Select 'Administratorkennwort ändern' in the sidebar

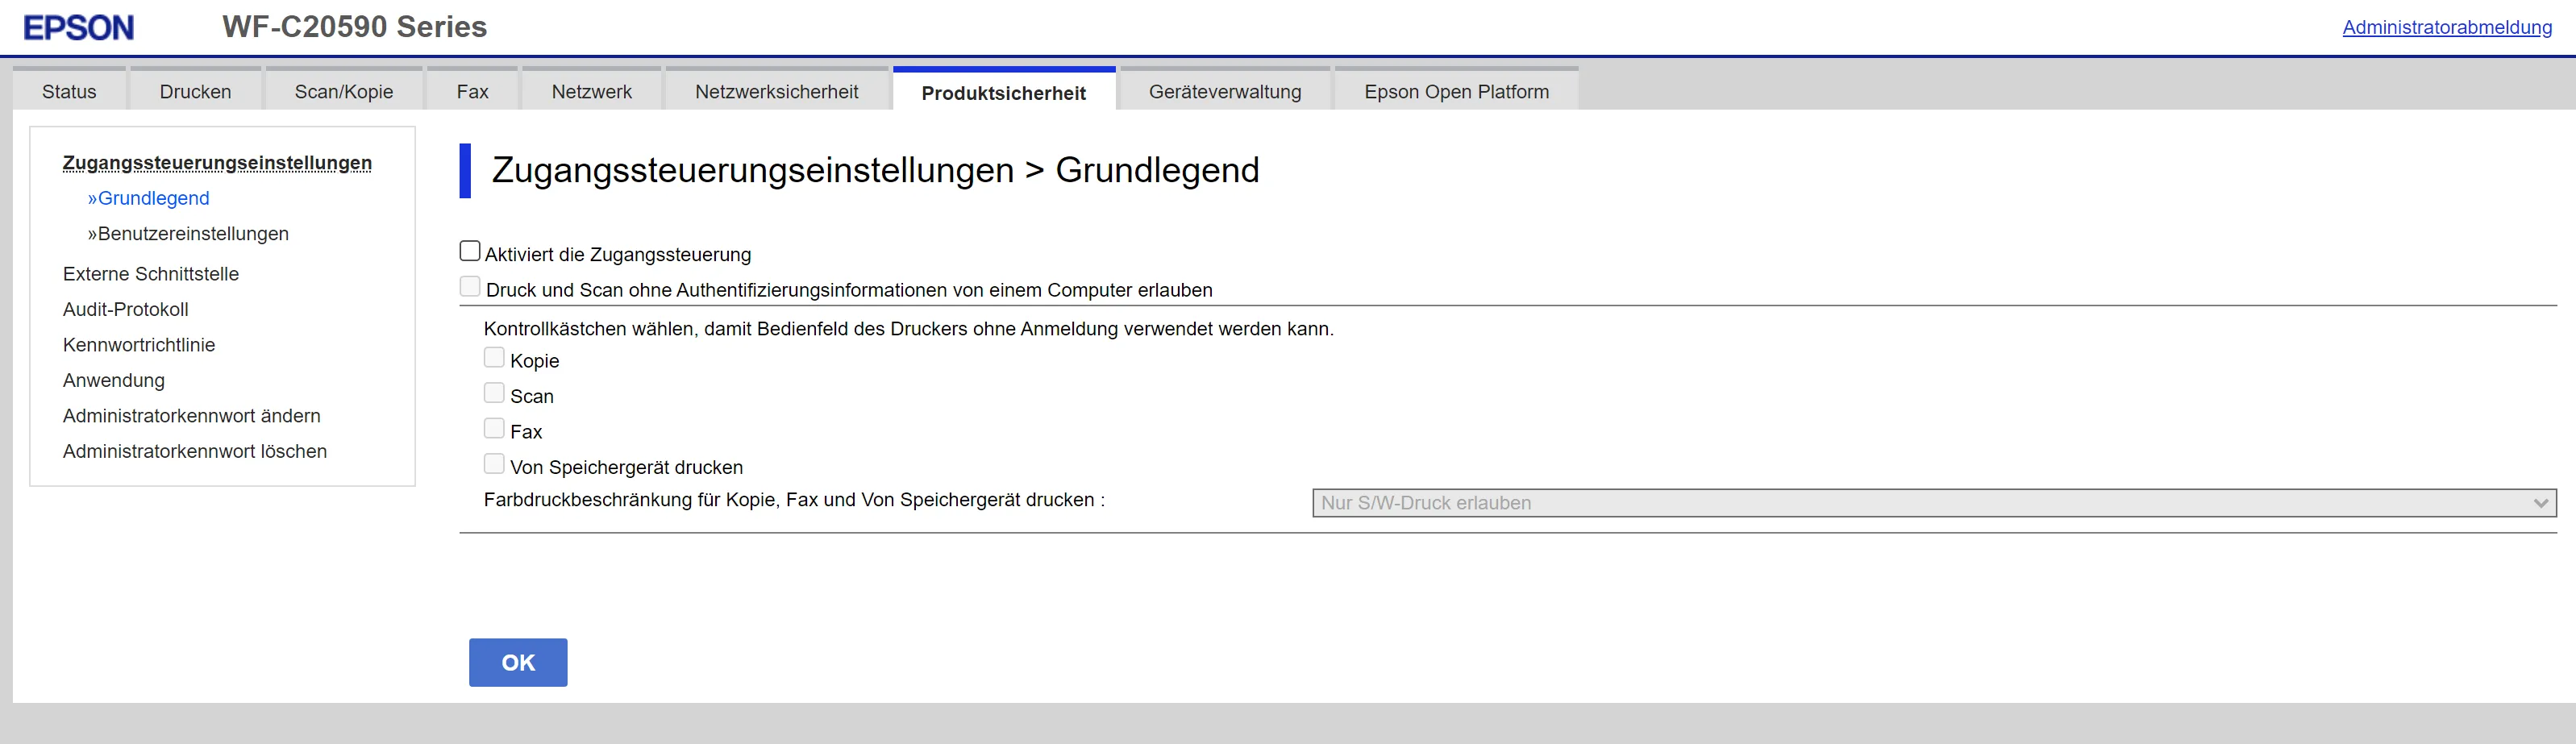point(192,416)
